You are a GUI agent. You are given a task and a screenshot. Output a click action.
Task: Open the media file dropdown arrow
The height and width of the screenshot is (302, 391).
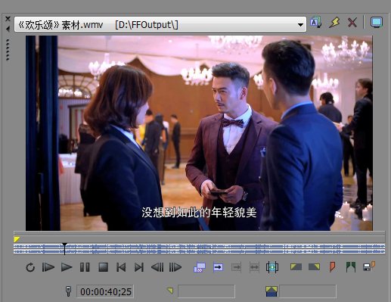[x=300, y=25]
